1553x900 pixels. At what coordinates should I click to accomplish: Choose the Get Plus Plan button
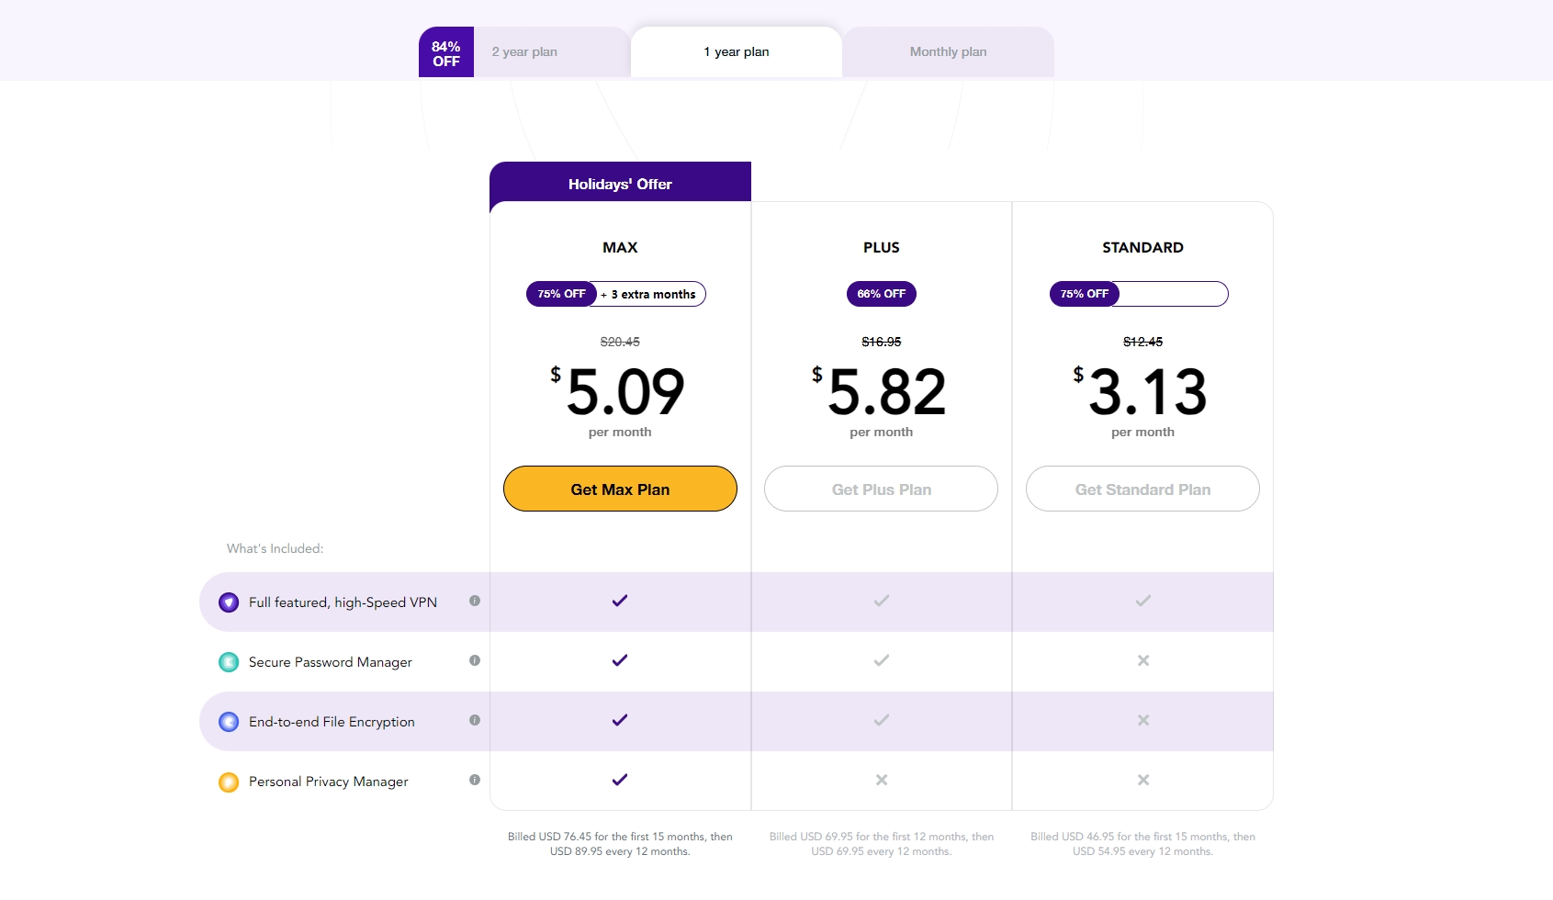[x=882, y=489]
